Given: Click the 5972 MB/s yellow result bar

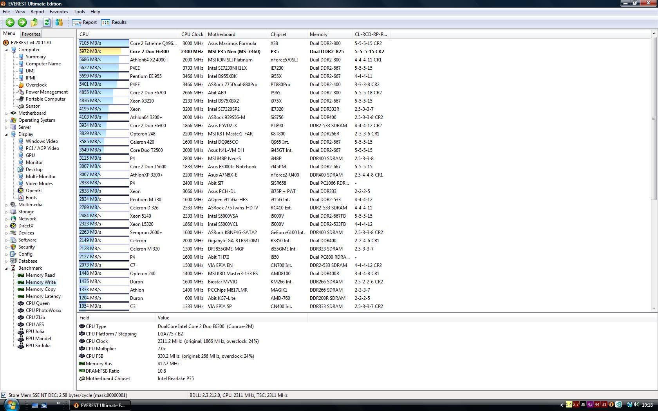Looking at the screenshot, I should (x=103, y=51).
